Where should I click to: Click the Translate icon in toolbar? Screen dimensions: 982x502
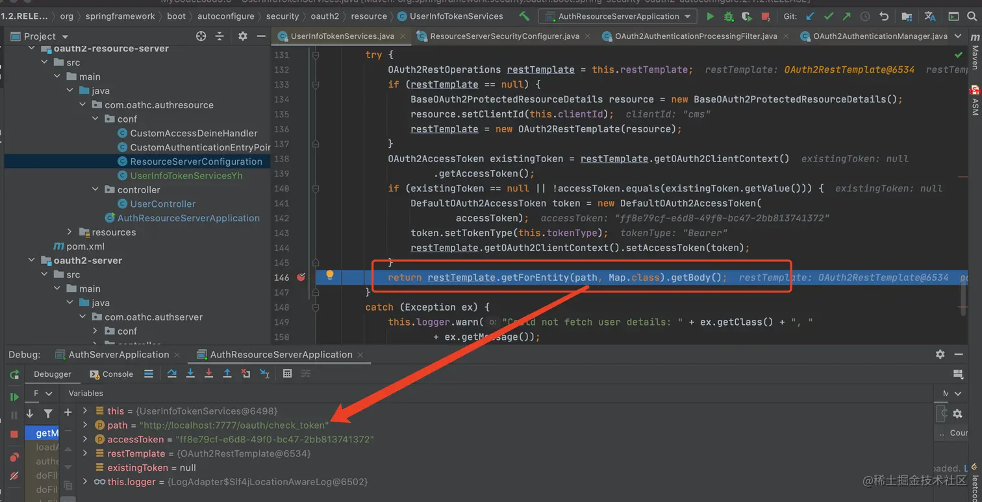point(930,16)
